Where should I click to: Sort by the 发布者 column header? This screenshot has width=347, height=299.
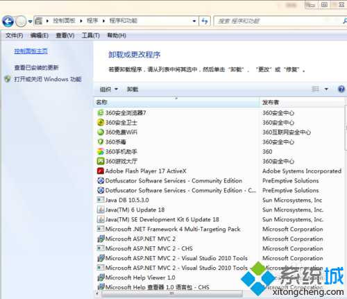click(302, 102)
